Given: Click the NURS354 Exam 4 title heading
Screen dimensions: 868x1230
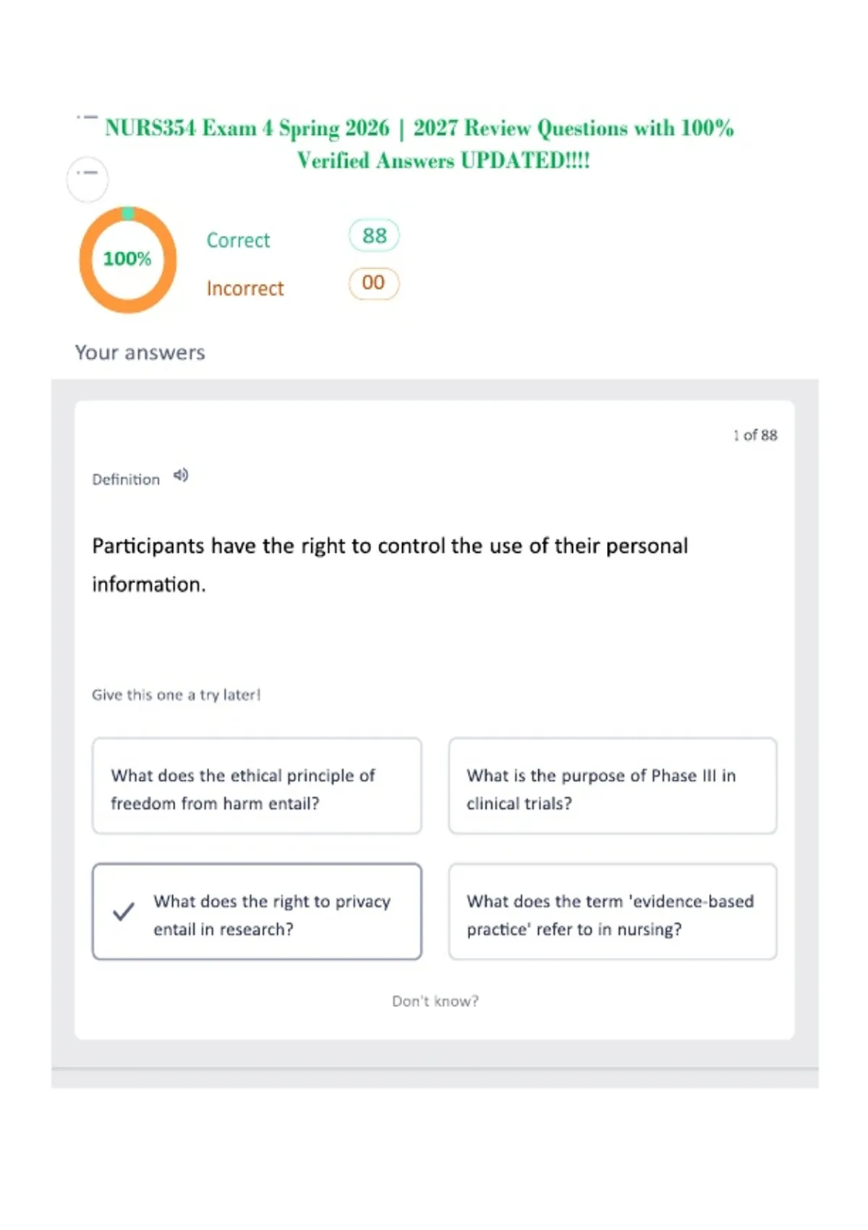Looking at the screenshot, I should [x=420, y=144].
